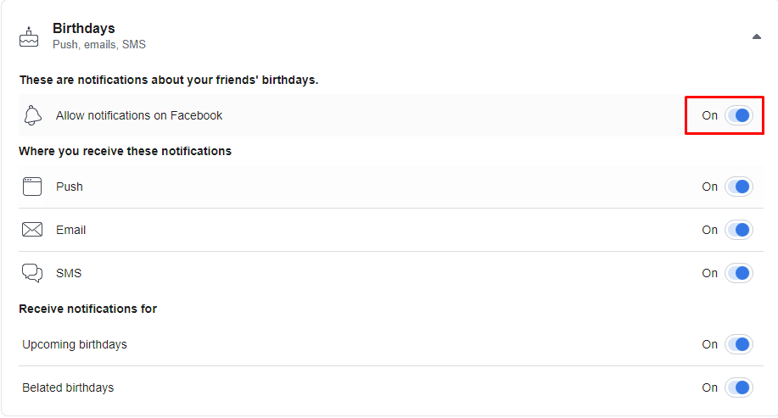The width and height of the screenshot is (778, 418).
Task: Collapse the Birthdays section with the arrow
Action: pos(757,36)
